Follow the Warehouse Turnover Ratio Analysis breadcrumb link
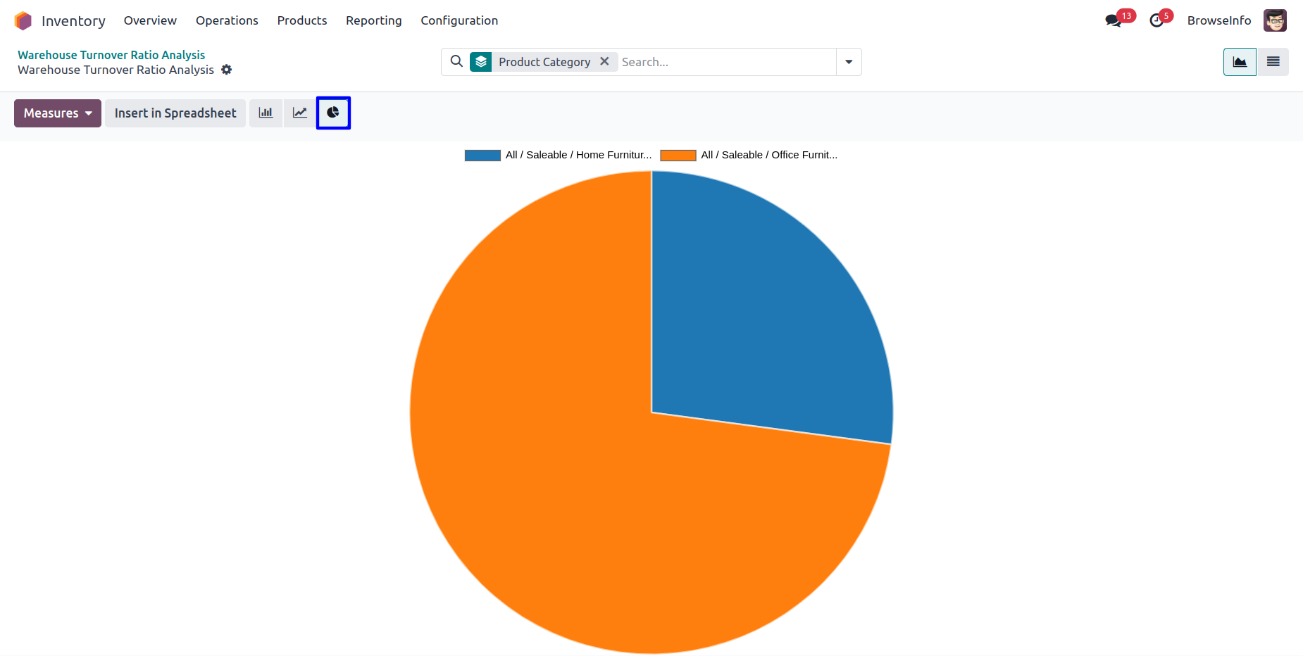This screenshot has width=1303, height=656. click(111, 55)
